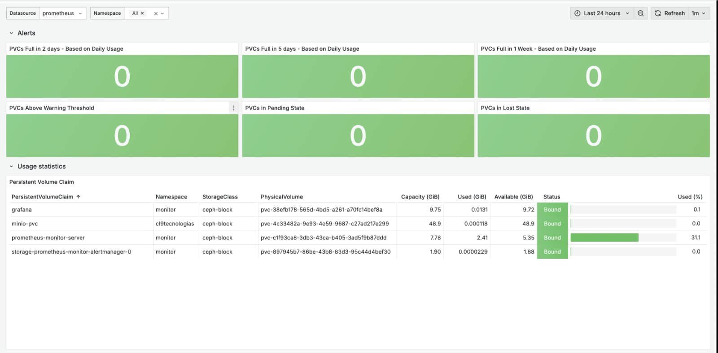Open the Last 24 hours time picker

point(602,13)
